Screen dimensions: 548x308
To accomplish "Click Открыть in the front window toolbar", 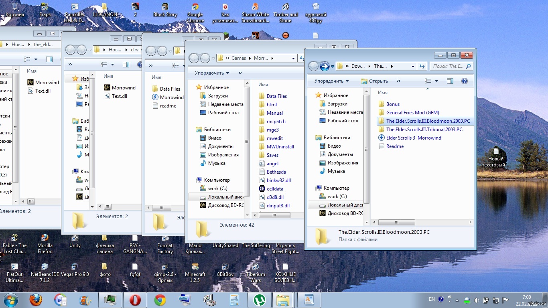I will (x=374, y=81).
